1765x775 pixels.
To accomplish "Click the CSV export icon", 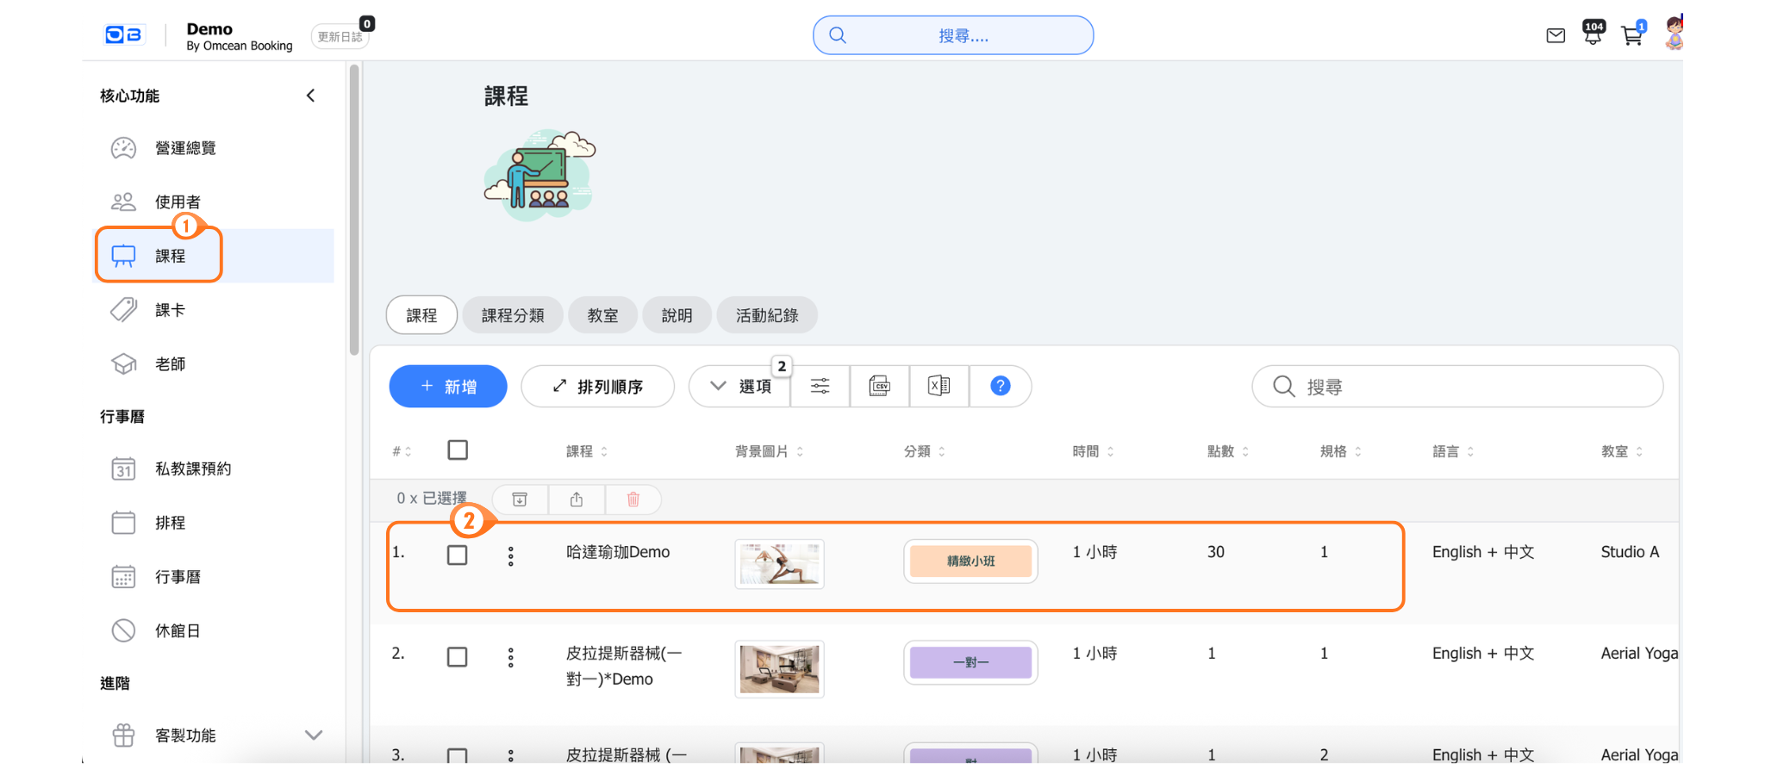I will (879, 386).
